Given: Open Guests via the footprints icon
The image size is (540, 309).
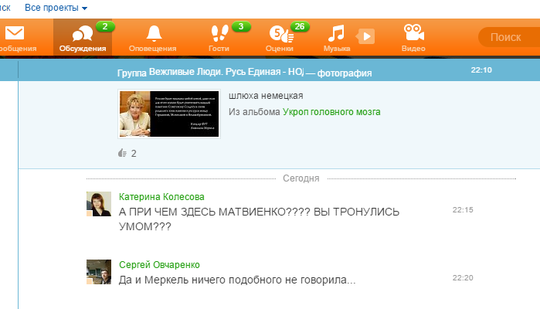Looking at the screenshot, I should 219,33.
